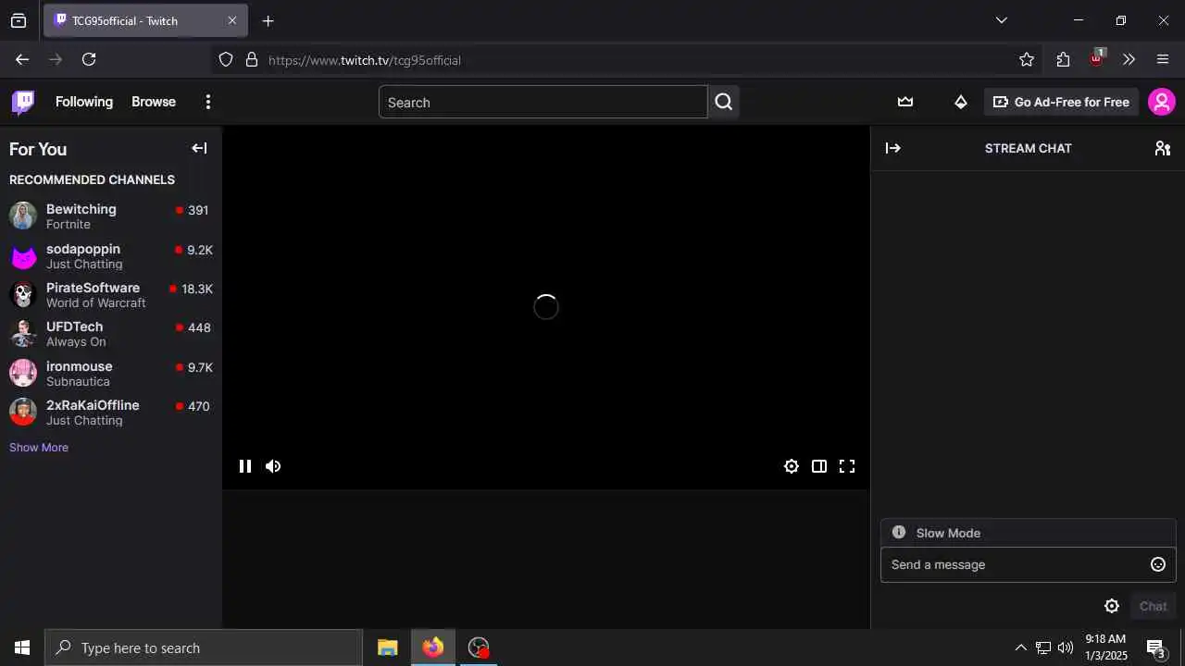Bookmark this page with star

tap(1027, 59)
